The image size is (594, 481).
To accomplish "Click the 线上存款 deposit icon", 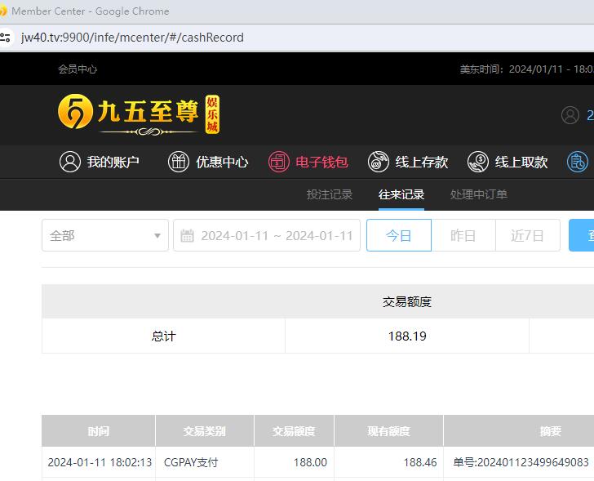I will pyautogui.click(x=378, y=162).
